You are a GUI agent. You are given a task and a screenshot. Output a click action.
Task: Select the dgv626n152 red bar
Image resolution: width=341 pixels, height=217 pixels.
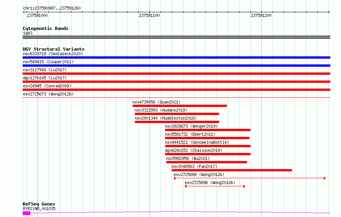click(208, 154)
